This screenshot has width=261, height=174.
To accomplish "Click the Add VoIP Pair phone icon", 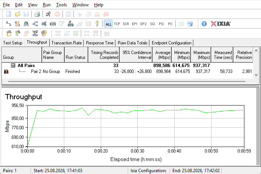I will pyautogui.click(x=17, y=24).
